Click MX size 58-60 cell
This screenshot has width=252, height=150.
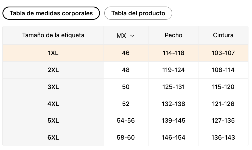coord(126,137)
